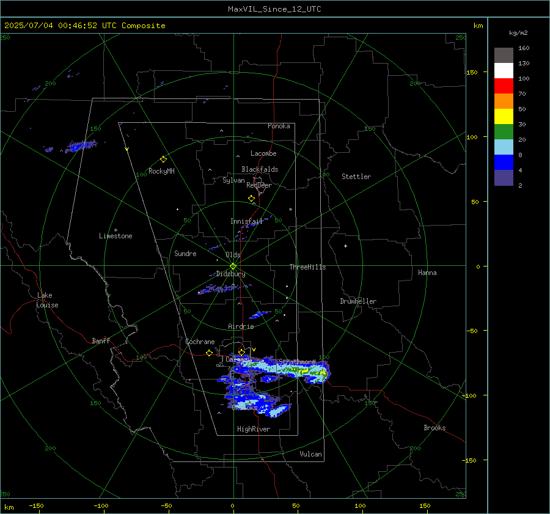Click the yellow diamond marker near RockyMH
Viewport: 550px width, 514px height.
click(x=163, y=160)
